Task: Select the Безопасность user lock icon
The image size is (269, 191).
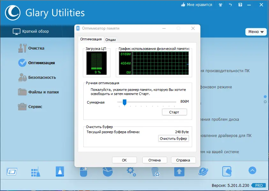Action: 22,78
